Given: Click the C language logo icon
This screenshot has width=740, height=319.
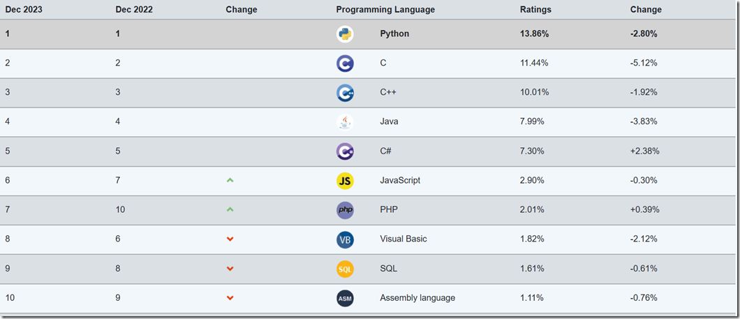Looking at the screenshot, I should (345, 63).
